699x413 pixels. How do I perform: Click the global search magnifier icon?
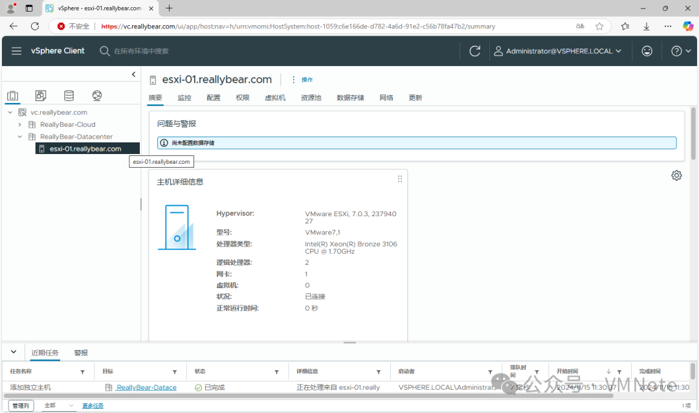tap(104, 51)
